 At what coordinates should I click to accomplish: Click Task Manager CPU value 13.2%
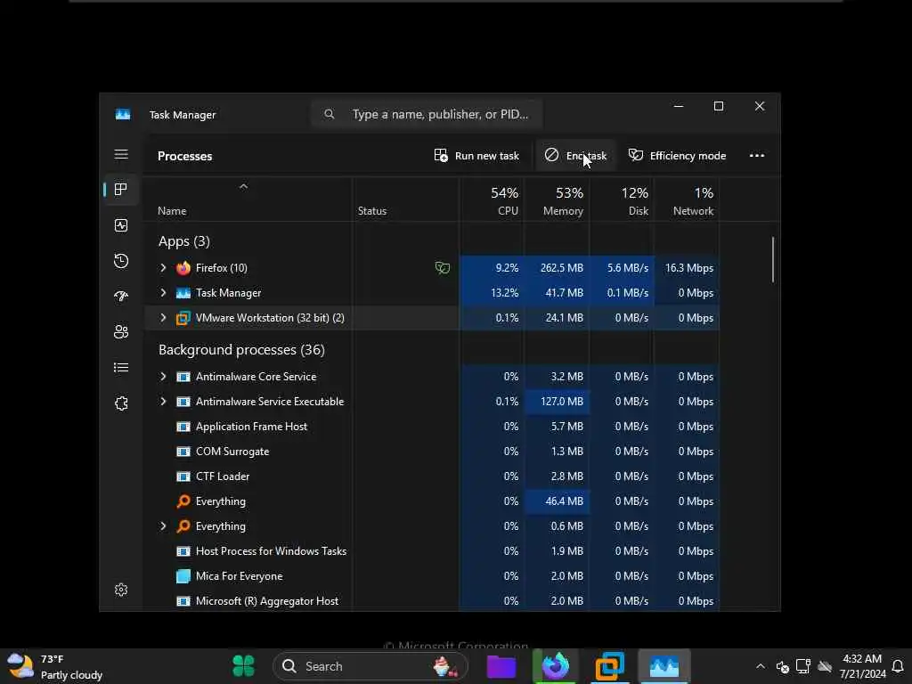pos(504,293)
